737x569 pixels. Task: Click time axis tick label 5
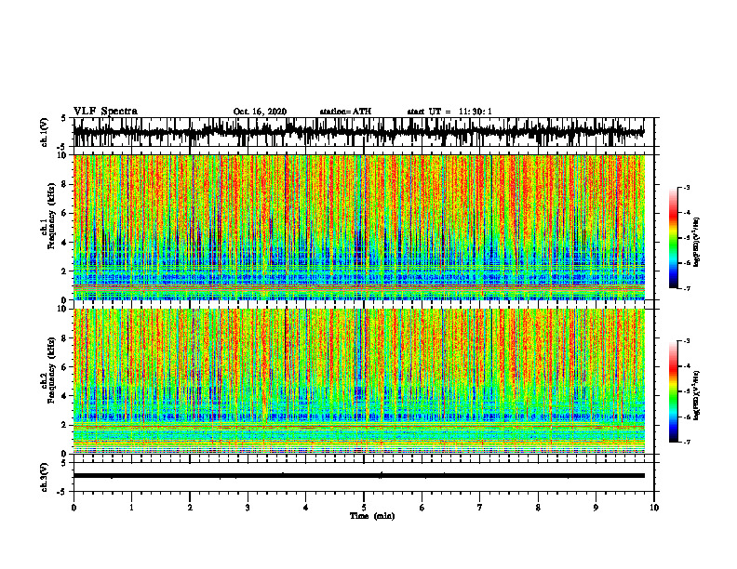click(364, 508)
